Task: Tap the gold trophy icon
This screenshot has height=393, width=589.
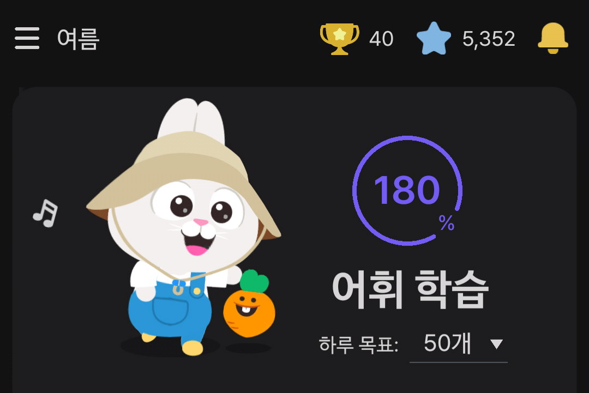Action: click(340, 39)
